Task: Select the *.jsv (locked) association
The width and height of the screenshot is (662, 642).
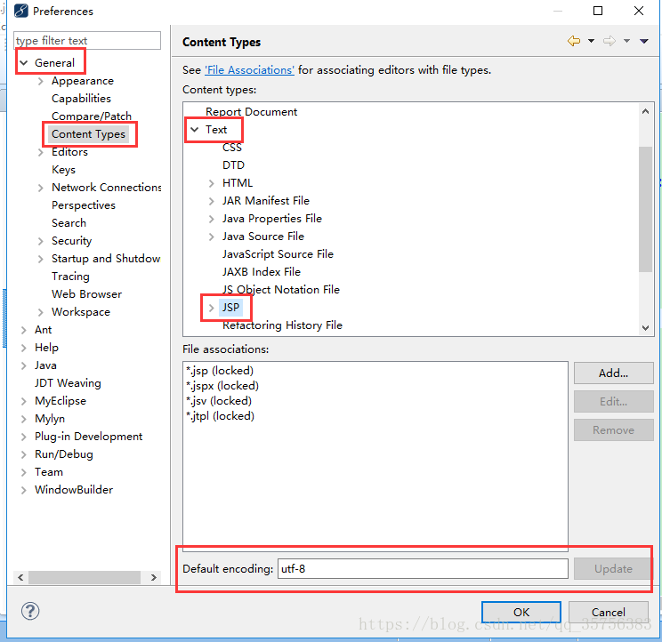Action: pos(219,401)
